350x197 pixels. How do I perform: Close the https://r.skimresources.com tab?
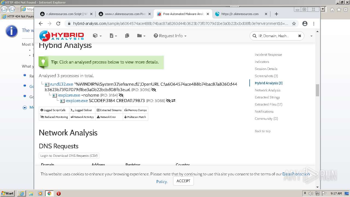266,14
